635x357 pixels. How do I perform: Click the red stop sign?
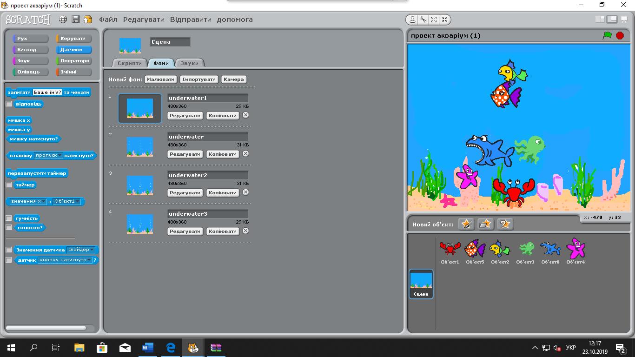click(620, 35)
